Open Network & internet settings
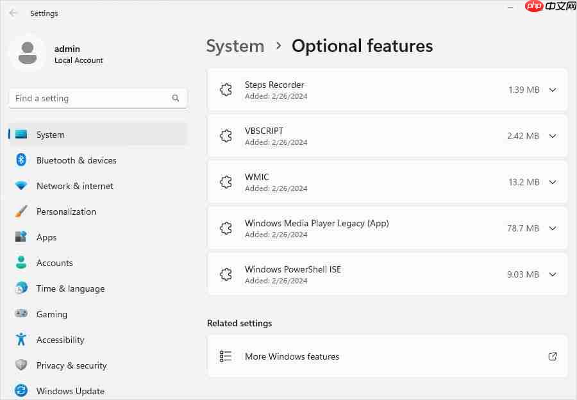Image resolution: width=577 pixels, height=400 pixels. tap(74, 186)
